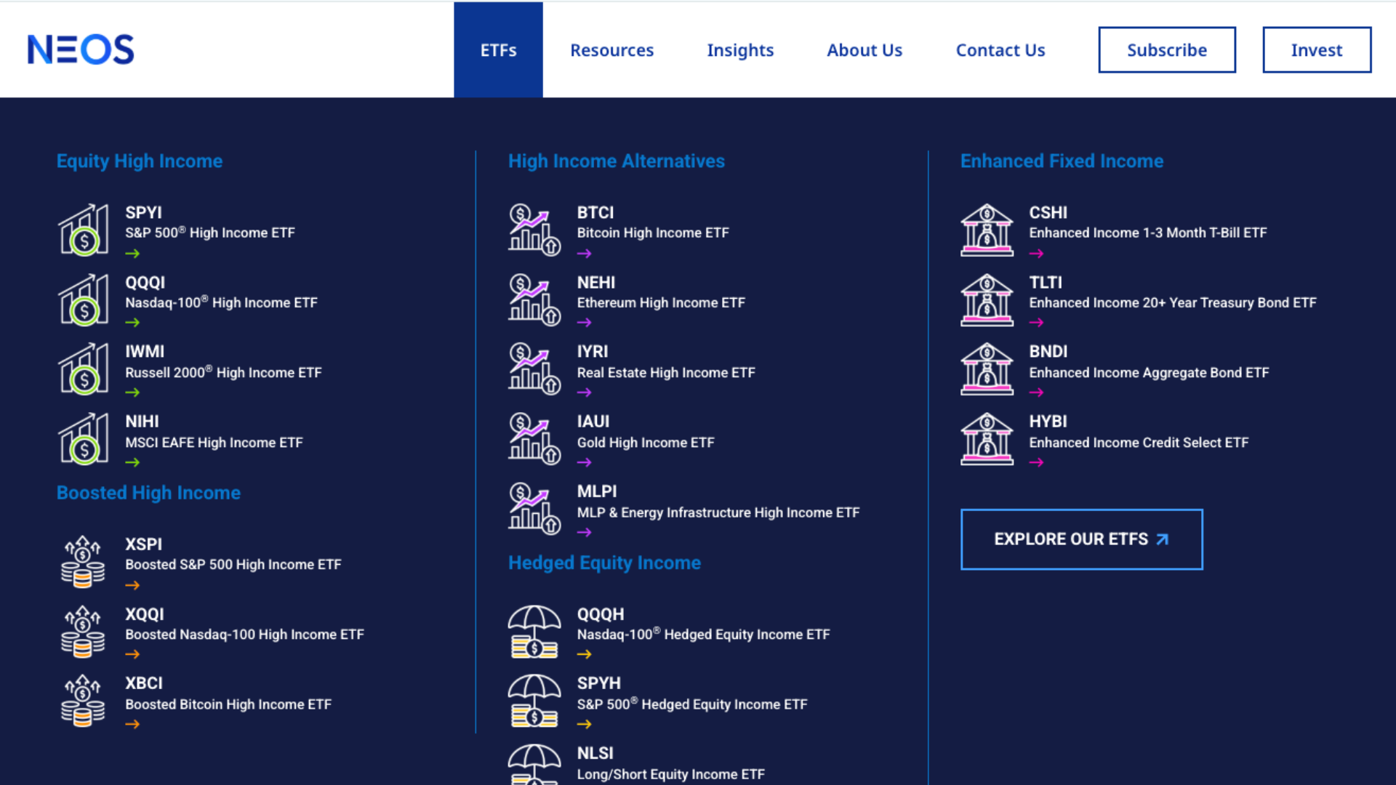
Task: Click the HYBI bank building icon
Action: pos(987,438)
